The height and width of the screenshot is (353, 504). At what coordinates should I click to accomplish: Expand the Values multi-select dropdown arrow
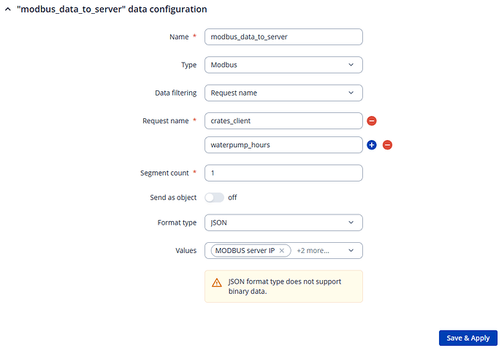[x=351, y=250]
